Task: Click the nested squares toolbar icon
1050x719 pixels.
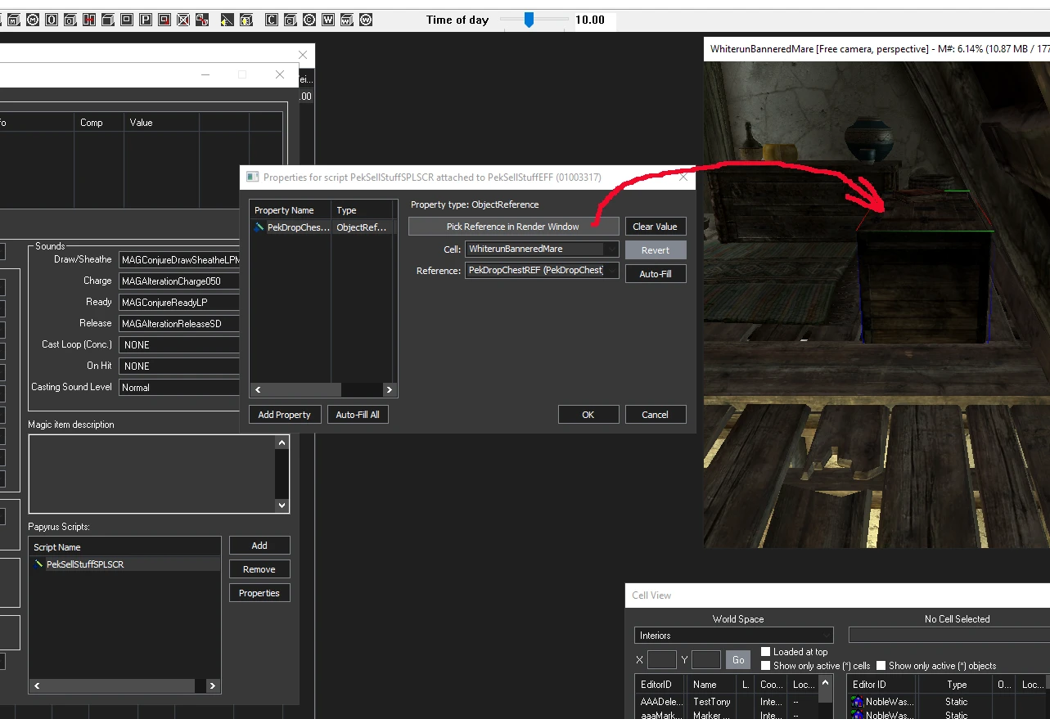Action: tap(127, 20)
